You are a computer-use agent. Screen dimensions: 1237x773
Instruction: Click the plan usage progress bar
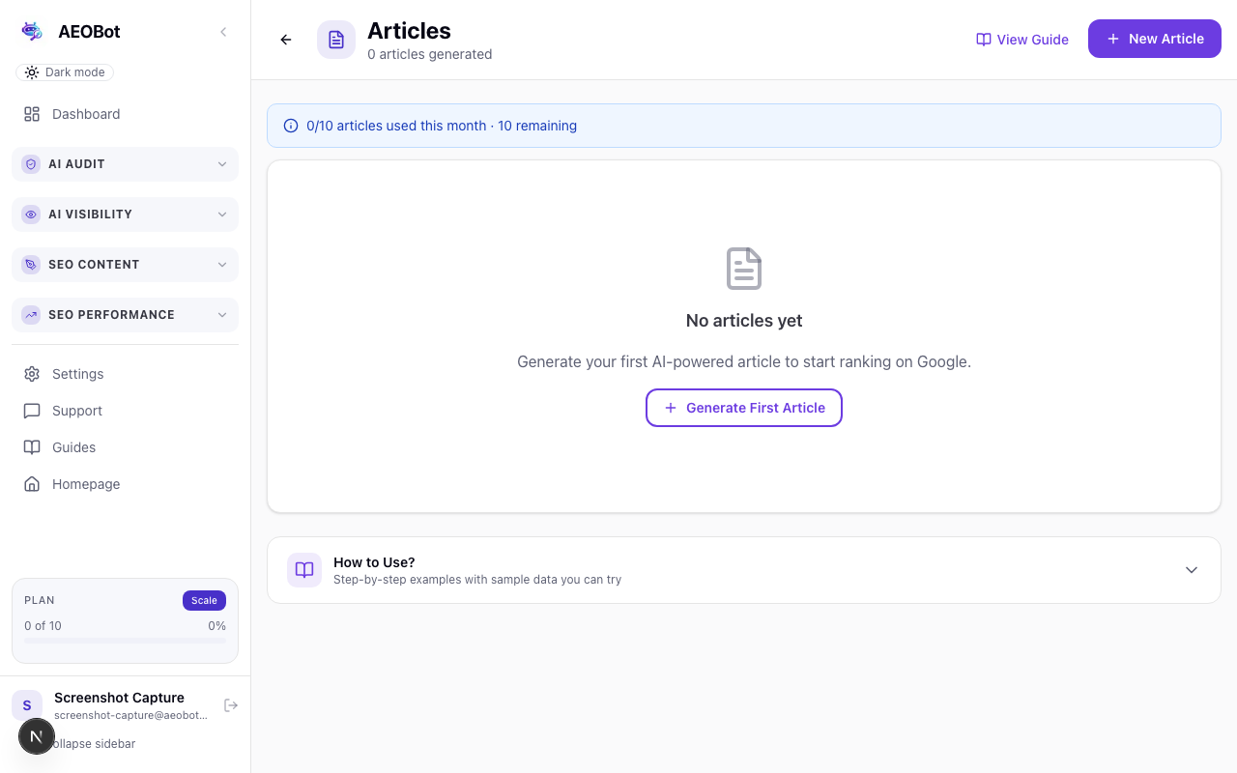(125, 640)
